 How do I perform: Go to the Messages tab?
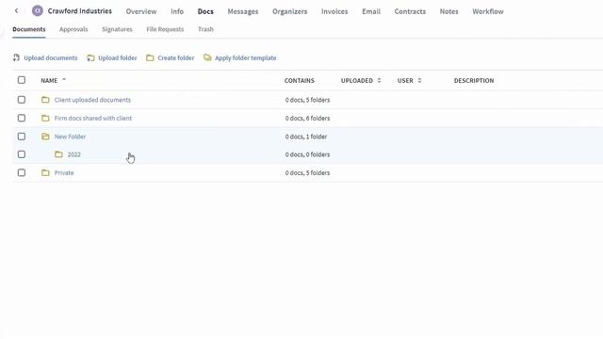[243, 11]
